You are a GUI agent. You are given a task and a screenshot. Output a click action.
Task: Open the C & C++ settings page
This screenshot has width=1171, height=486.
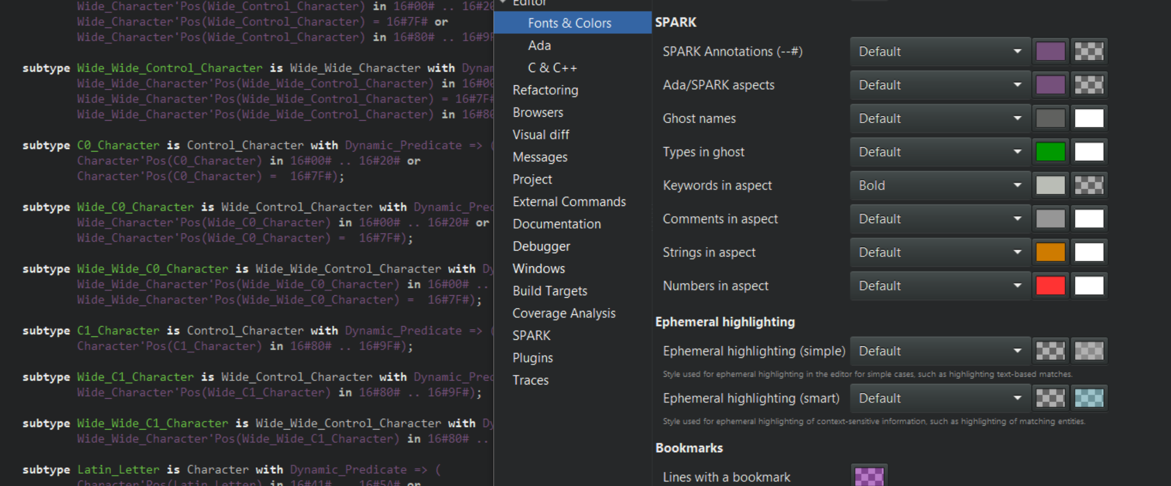(552, 68)
